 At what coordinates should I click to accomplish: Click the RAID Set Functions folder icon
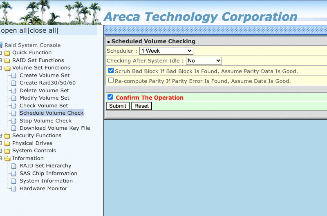7,60
